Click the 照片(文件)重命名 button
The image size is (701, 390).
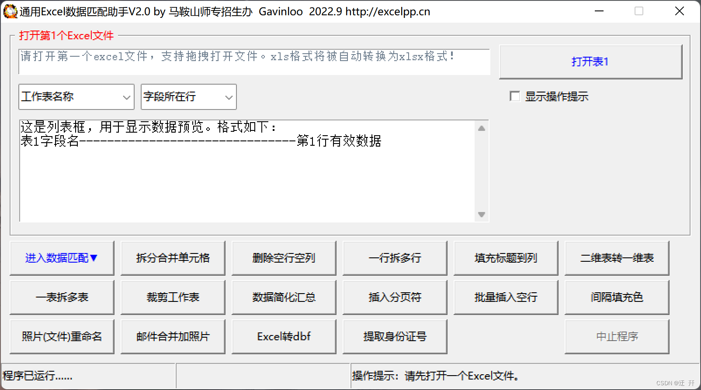point(62,336)
